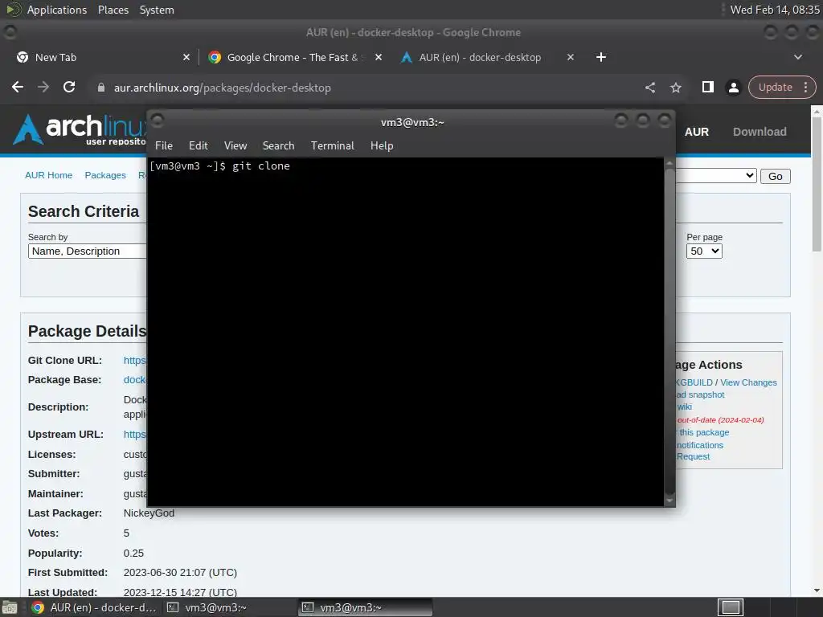
Task: Open the Per page 50 dropdown
Action: pos(704,251)
